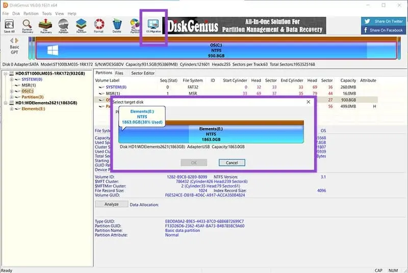Open the Partition Recovery tool
The width and height of the screenshot is (408, 273).
tap(28, 26)
